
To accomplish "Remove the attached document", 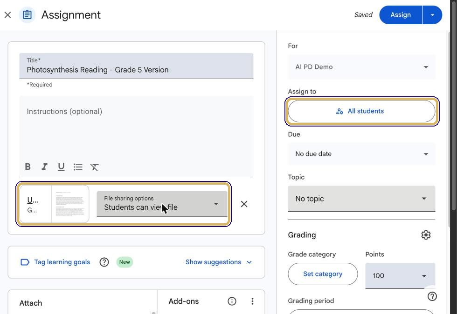I will 244,204.
